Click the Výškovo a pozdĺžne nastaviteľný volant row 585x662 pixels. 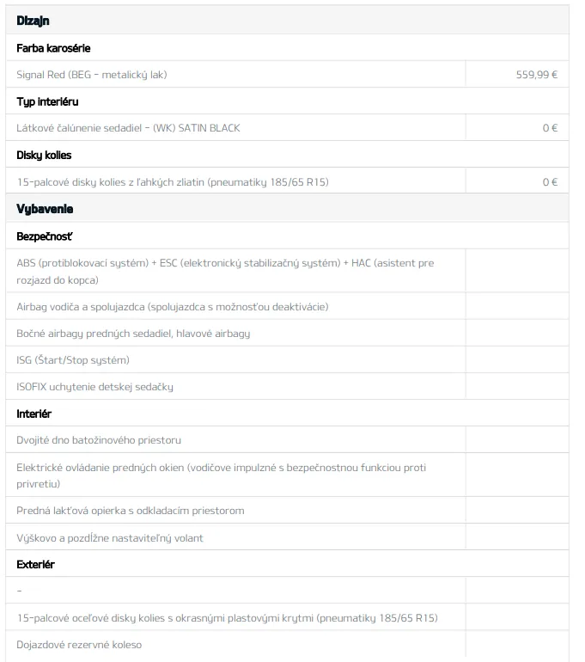(x=110, y=538)
